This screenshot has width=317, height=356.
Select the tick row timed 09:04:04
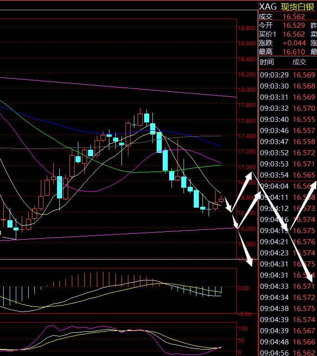tap(288, 186)
